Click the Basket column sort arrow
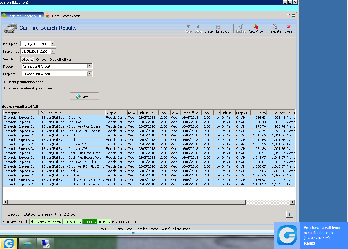The height and width of the screenshot is (249, 348). point(284,113)
